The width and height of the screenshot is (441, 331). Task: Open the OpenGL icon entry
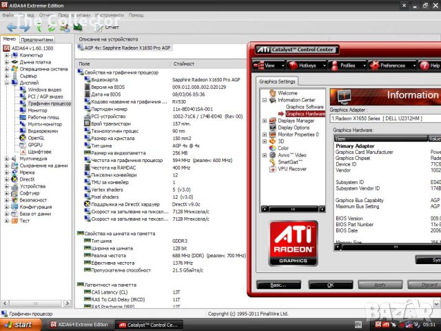point(23,138)
